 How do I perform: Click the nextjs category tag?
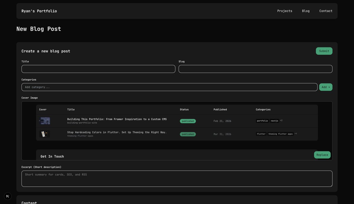coord(274,121)
